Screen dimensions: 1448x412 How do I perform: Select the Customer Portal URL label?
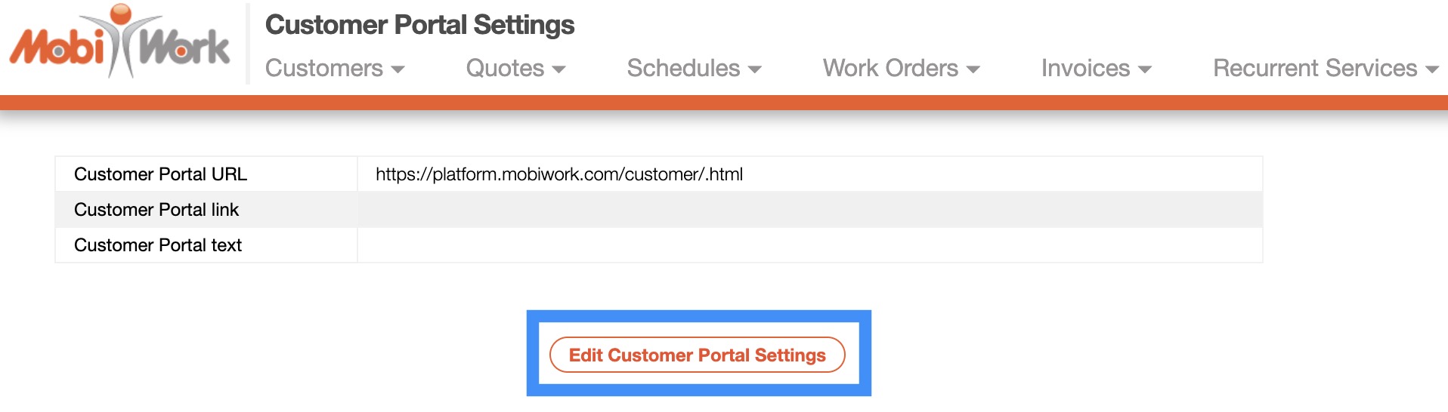160,174
